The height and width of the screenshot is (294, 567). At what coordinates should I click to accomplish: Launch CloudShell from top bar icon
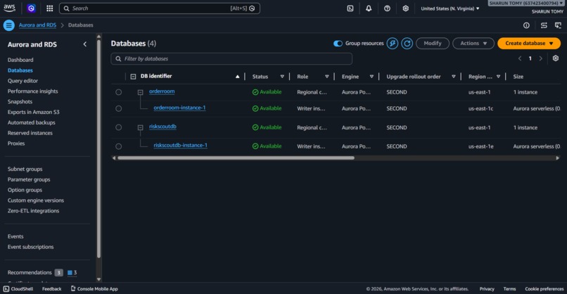350,8
